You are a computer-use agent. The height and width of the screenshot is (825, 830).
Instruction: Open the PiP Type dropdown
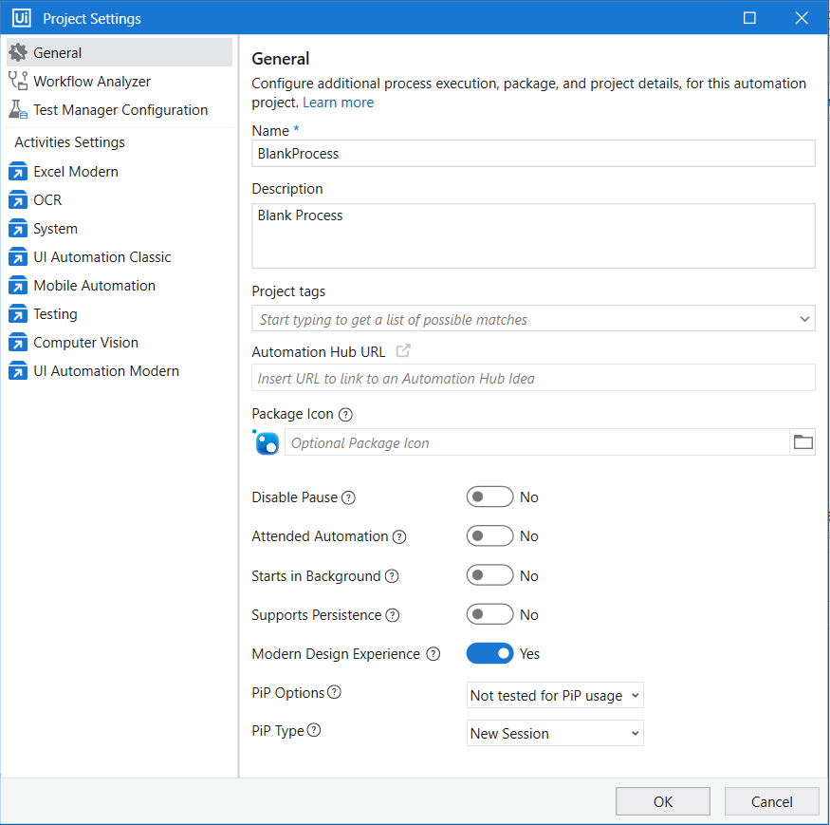pos(555,733)
